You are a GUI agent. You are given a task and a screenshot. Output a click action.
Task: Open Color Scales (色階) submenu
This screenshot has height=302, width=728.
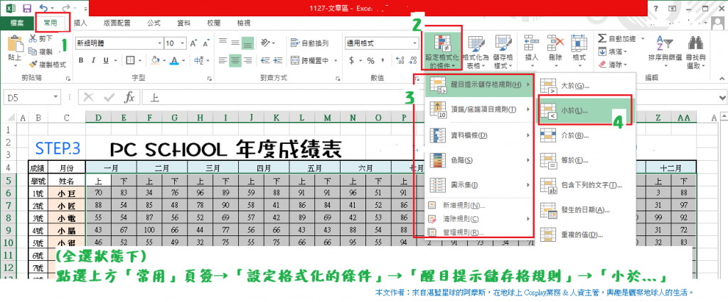click(x=478, y=160)
